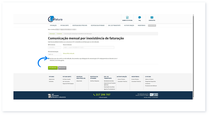Open the FAQ speech bubble icon
Viewport: 209px width, 115px height.
pyautogui.click(x=140, y=17)
